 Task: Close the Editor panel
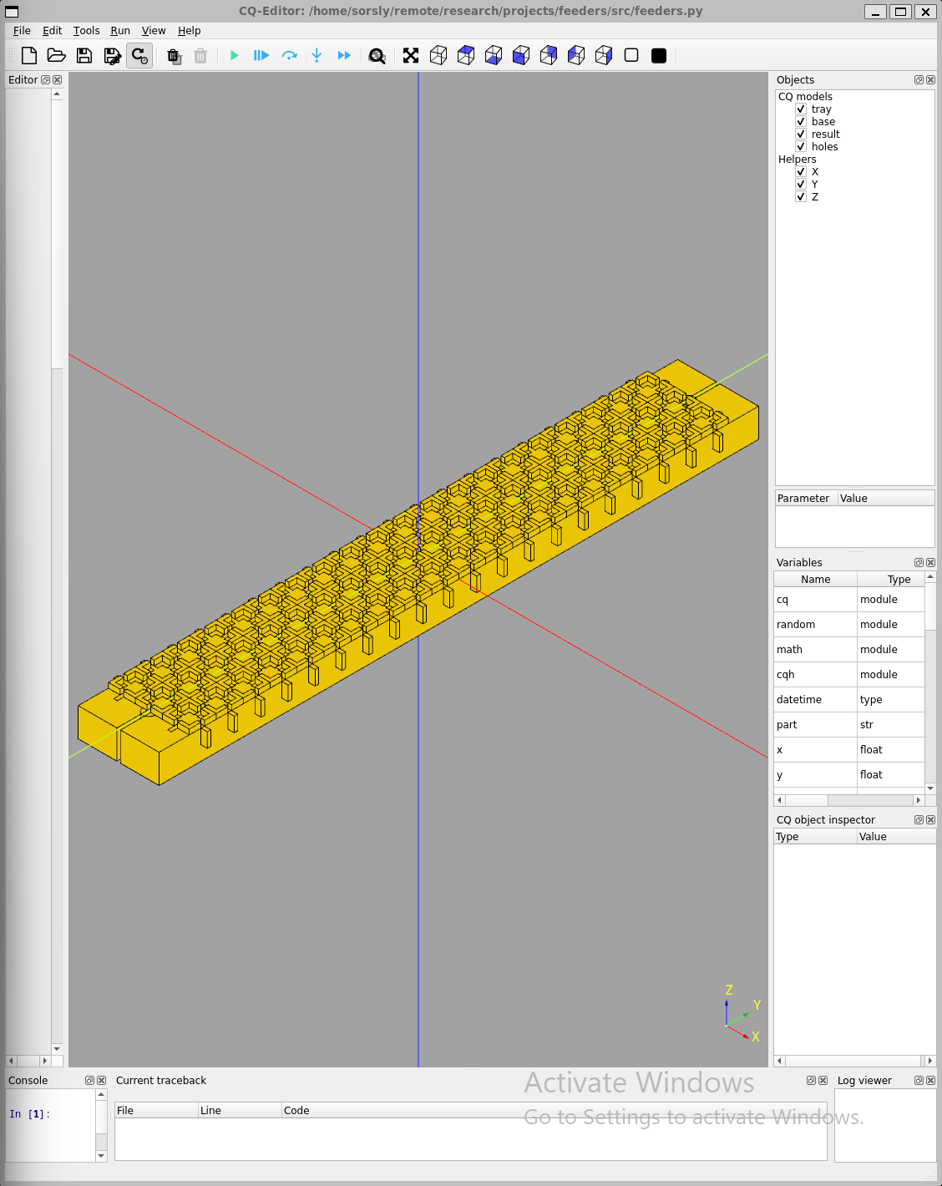click(x=58, y=80)
